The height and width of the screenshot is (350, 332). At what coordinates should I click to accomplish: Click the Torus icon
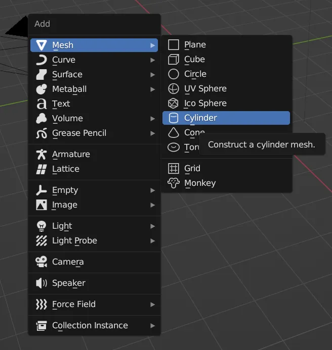(174, 147)
